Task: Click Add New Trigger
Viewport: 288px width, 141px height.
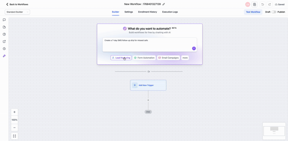Action: click(148, 85)
